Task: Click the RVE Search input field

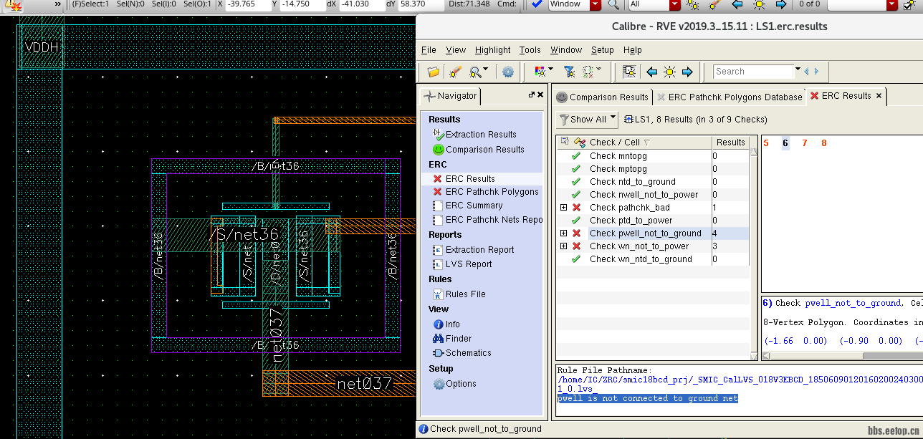Action: point(754,72)
